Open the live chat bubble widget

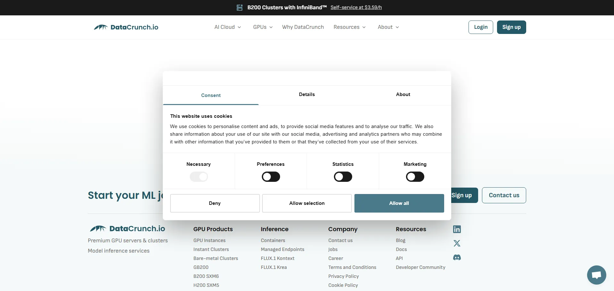(596, 275)
